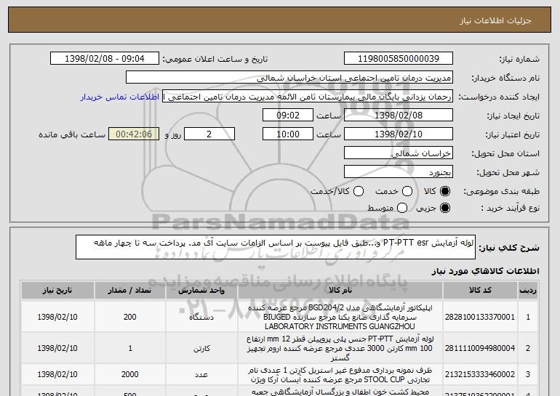Click the ردیف column header

coord(528,291)
